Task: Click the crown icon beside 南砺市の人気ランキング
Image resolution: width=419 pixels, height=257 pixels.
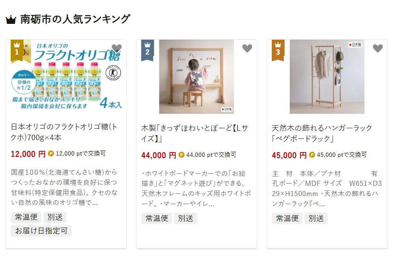Action: (11, 20)
